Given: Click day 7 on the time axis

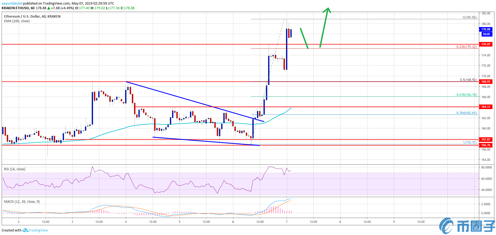Looking at the screenshot, I should [287, 222].
